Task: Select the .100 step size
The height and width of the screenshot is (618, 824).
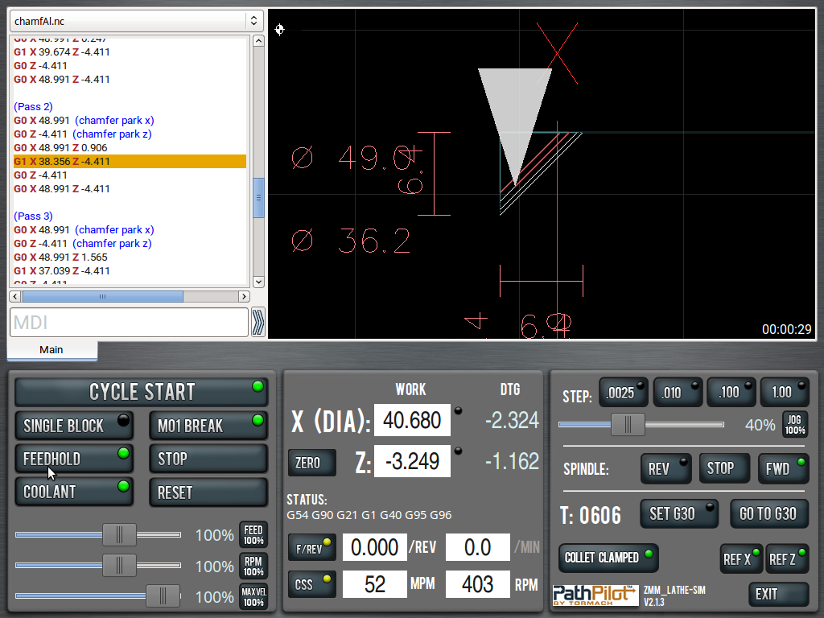Action: tap(731, 393)
